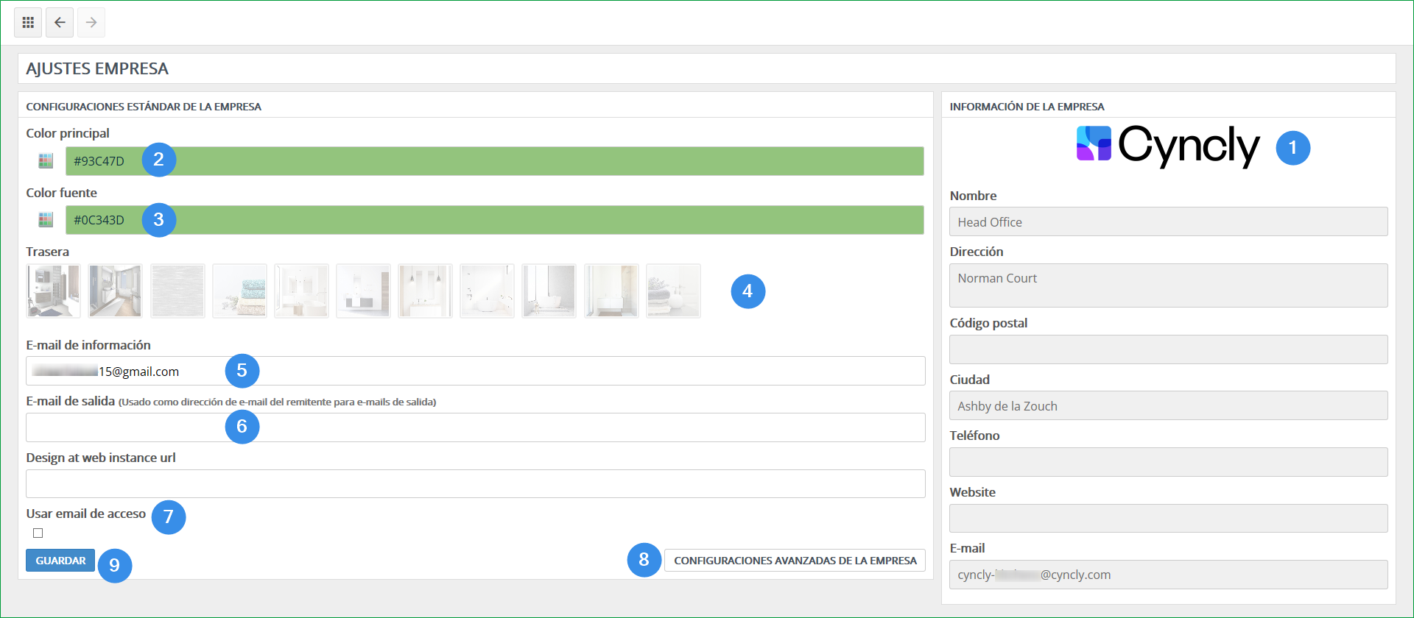Click the E-mail de salida label text
1414x618 pixels.
tap(71, 401)
